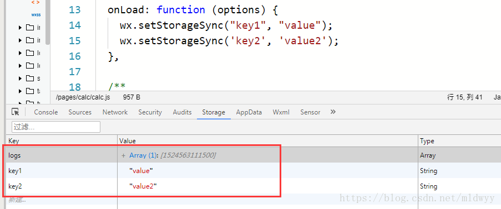Click the Key column header
The width and height of the screenshot is (501, 209).
[x=62, y=141]
